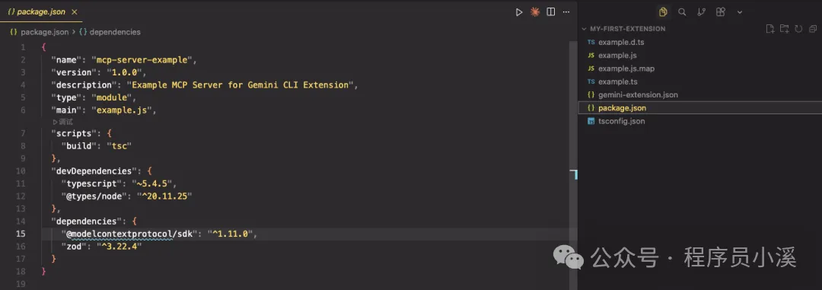Click the 调试 debug code lens
This screenshot has height=290, width=822.
pyautogui.click(x=63, y=122)
